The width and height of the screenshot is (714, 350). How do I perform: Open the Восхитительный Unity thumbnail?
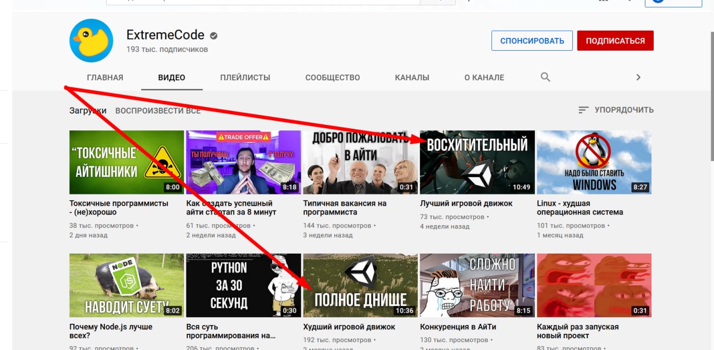click(x=477, y=162)
